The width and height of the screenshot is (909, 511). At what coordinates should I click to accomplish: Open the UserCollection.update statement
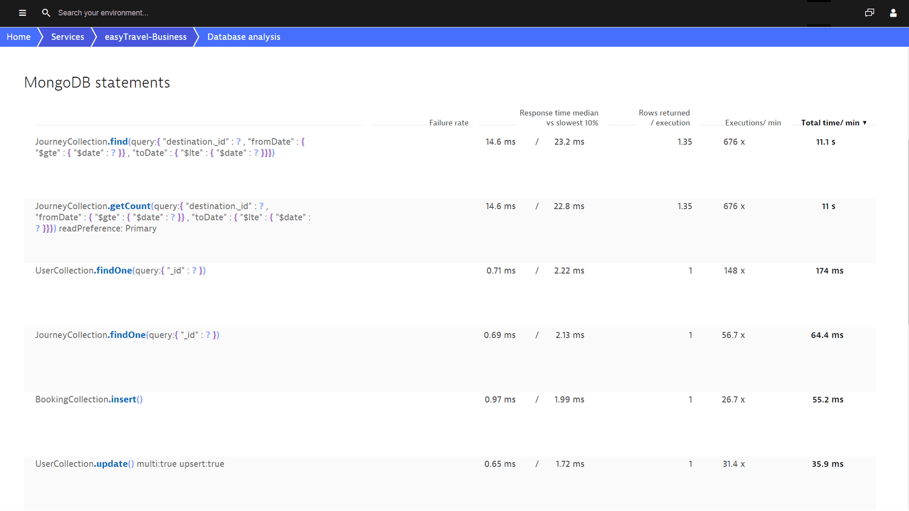130,464
